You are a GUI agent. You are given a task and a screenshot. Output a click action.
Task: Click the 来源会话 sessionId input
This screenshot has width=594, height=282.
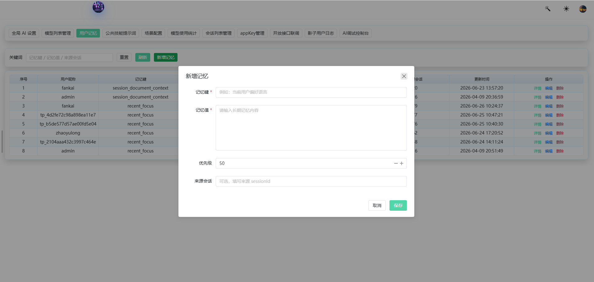(x=311, y=181)
